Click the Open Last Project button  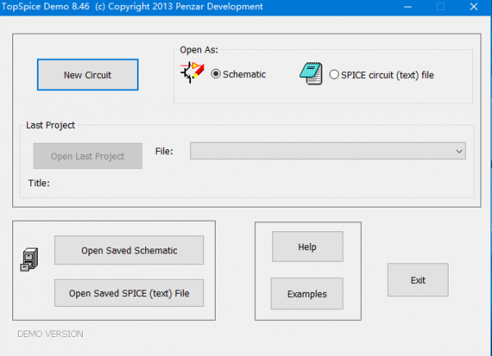tap(88, 156)
